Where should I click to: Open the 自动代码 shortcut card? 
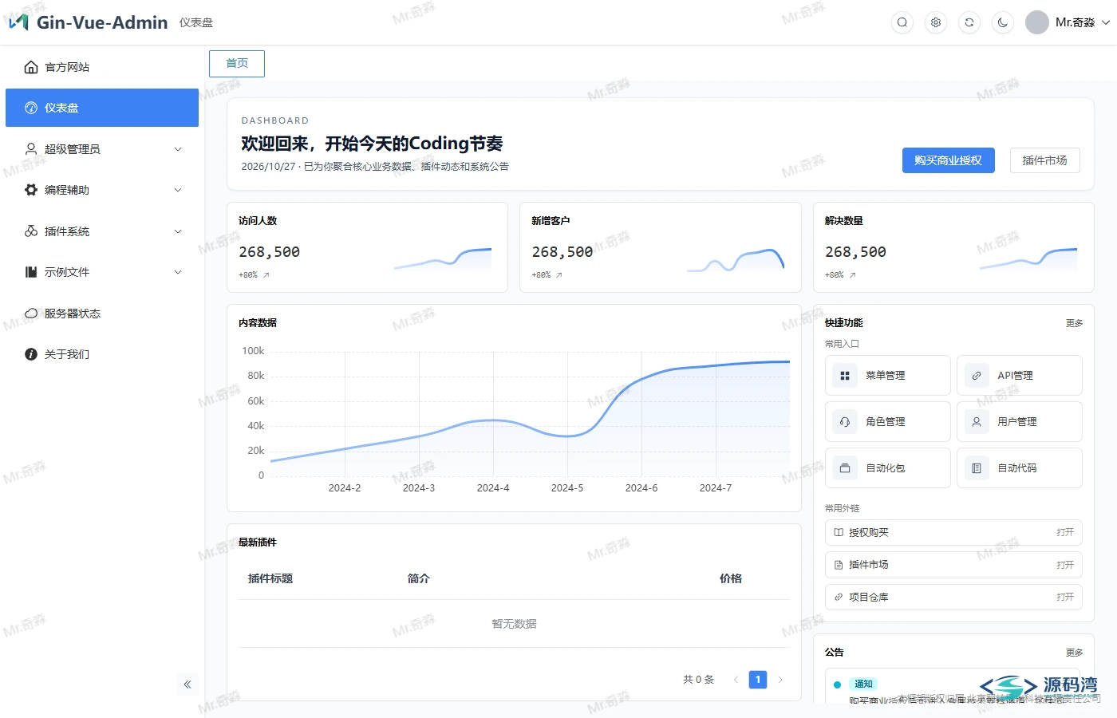pyautogui.click(x=1020, y=468)
